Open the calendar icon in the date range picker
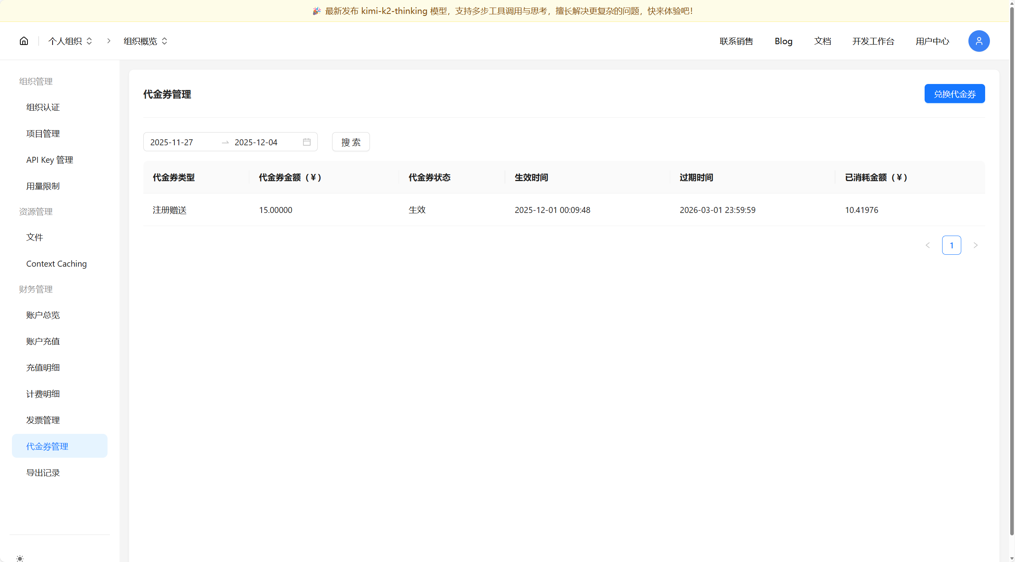This screenshot has height=562, width=1015. [x=306, y=142]
